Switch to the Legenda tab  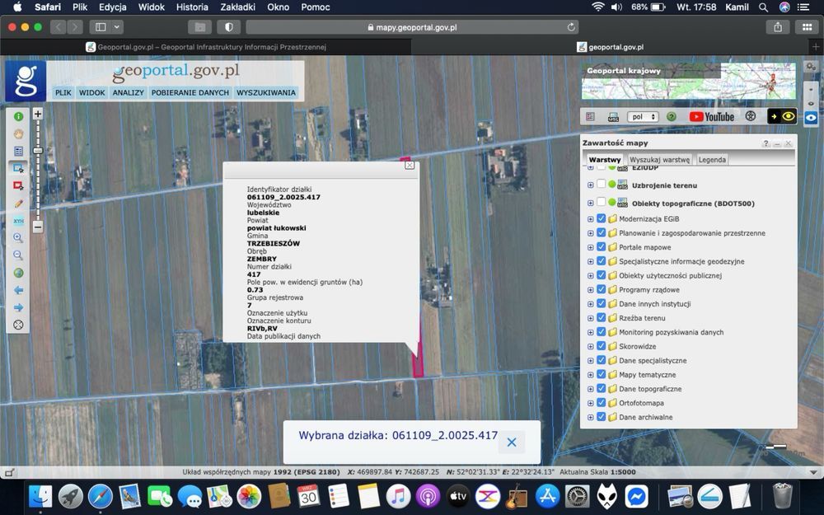[x=712, y=160]
